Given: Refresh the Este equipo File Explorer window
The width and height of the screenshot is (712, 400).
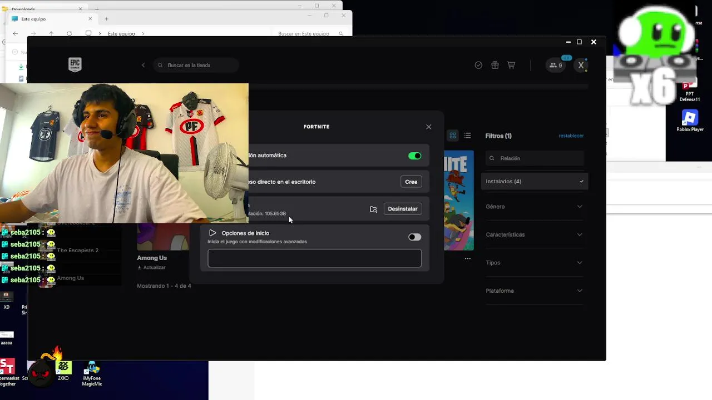Looking at the screenshot, I should [69, 33].
